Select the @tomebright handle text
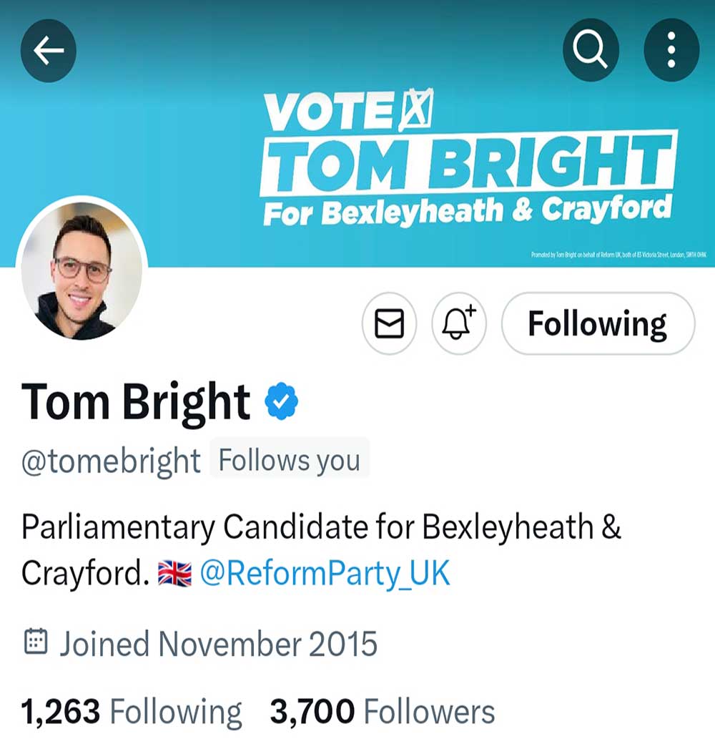 click(x=111, y=461)
